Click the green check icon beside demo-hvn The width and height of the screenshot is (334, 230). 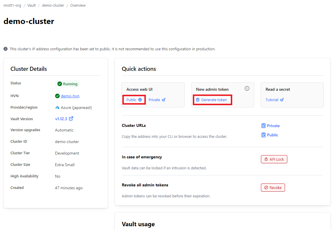point(57,96)
